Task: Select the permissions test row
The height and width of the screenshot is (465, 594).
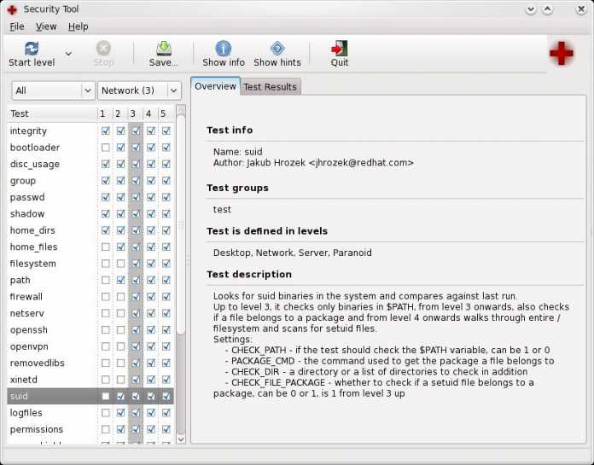Action: tap(90, 429)
